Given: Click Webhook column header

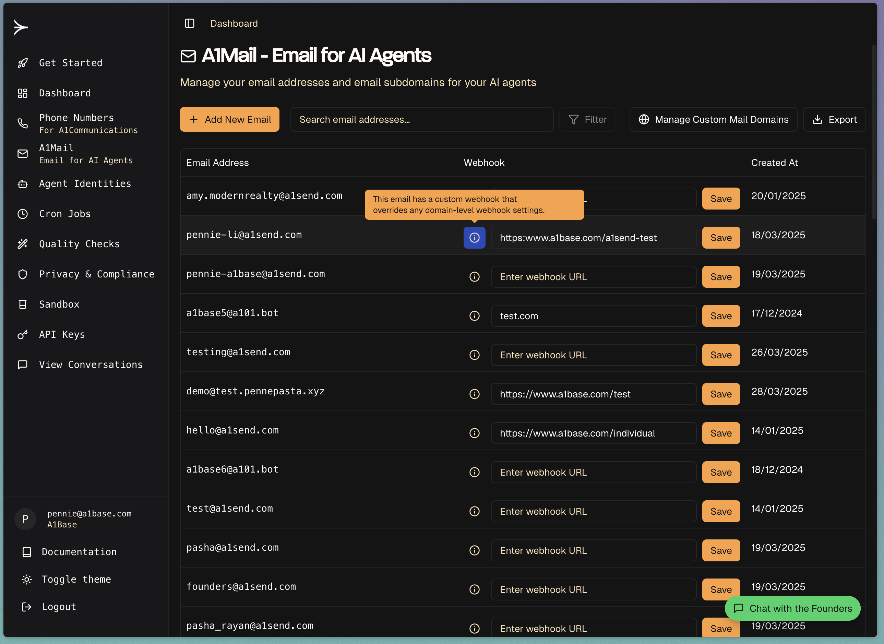Looking at the screenshot, I should coord(484,163).
